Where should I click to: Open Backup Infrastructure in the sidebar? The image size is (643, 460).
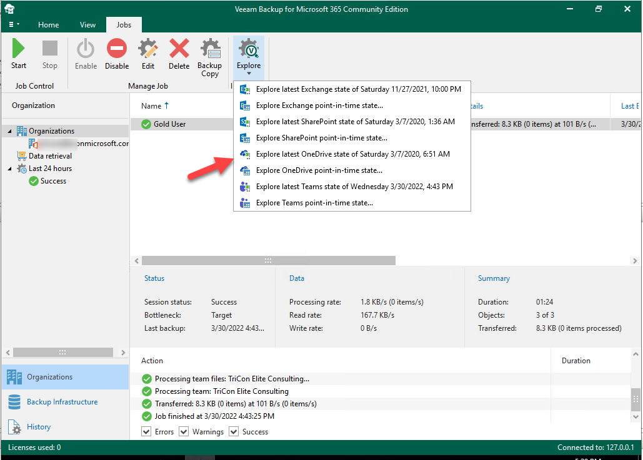[62, 402]
